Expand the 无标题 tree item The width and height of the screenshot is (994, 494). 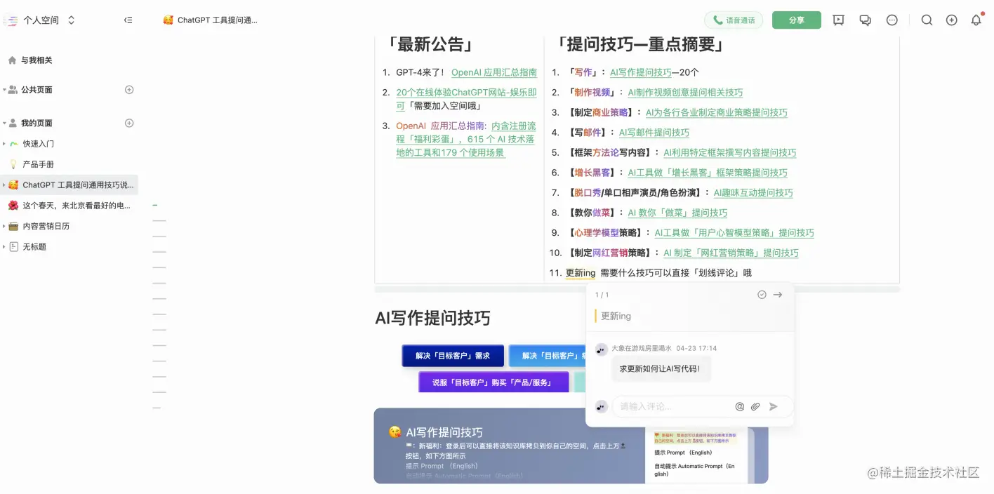(4, 247)
